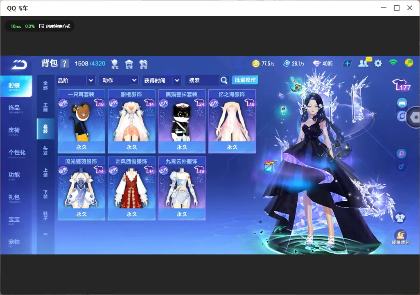
Task: Click the music note circle icon
Action: (x=401, y=116)
